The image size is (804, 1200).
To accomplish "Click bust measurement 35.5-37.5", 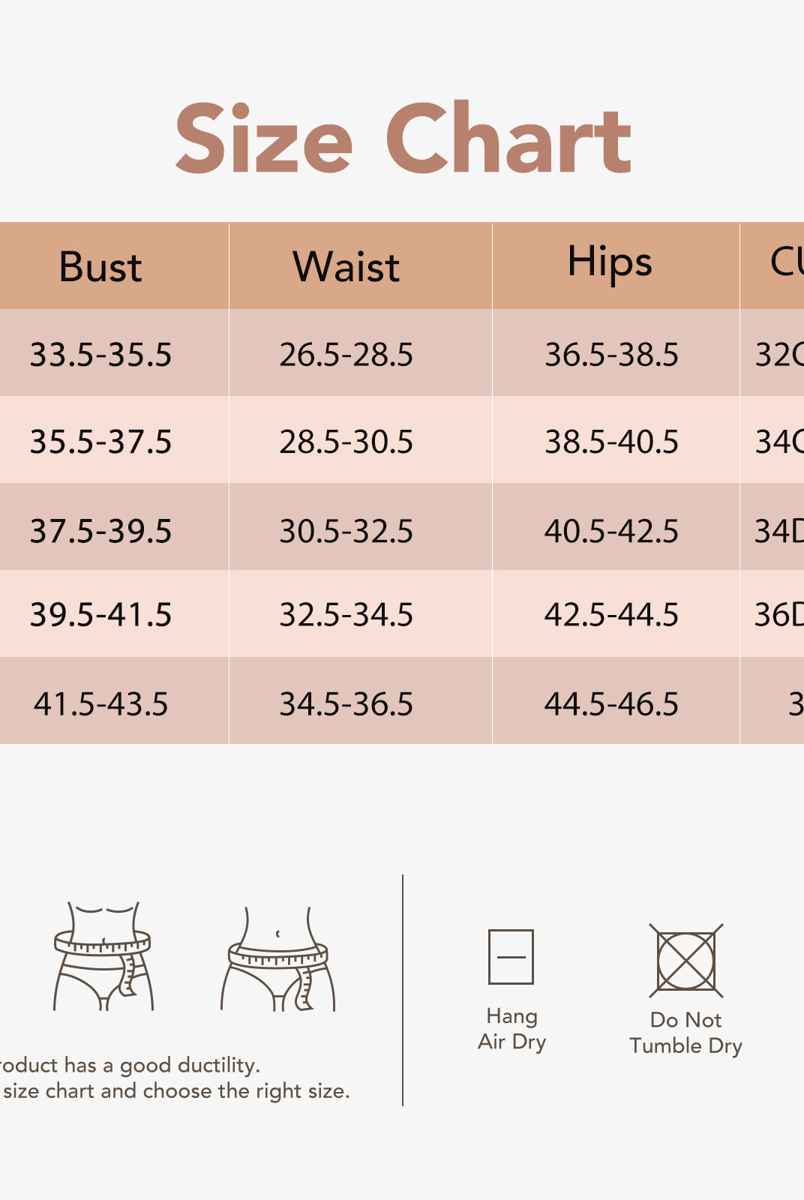I will click(x=100, y=442).
